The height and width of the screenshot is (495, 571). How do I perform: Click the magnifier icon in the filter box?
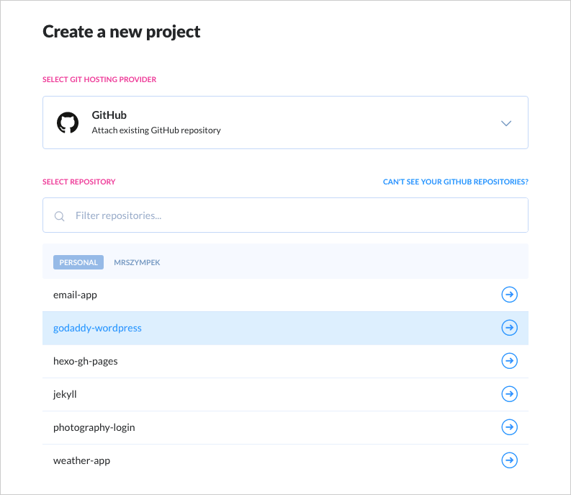pos(60,215)
